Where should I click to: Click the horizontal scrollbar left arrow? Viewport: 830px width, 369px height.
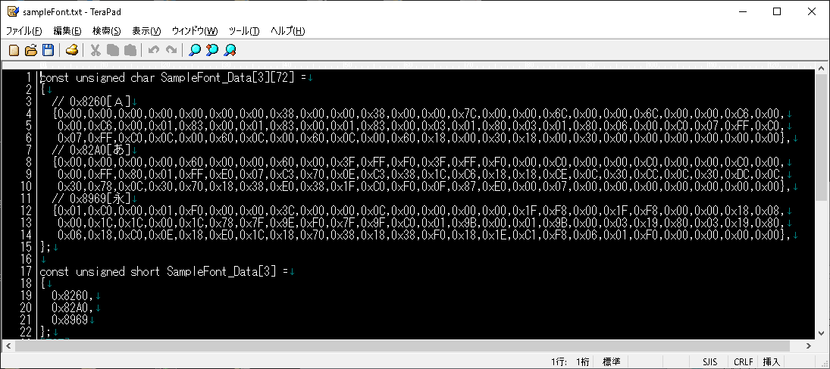click(8, 346)
